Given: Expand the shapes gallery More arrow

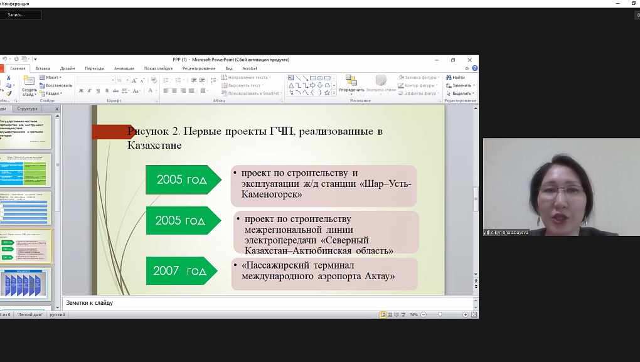Looking at the screenshot, I should coord(334,93).
